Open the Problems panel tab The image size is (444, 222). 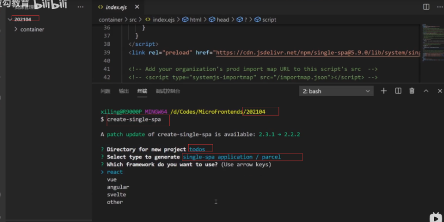pyautogui.click(x=105, y=91)
